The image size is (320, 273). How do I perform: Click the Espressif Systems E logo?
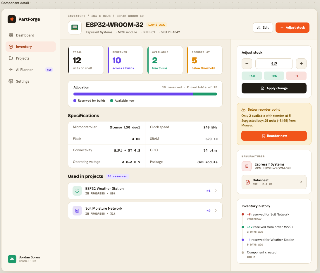point(247,166)
